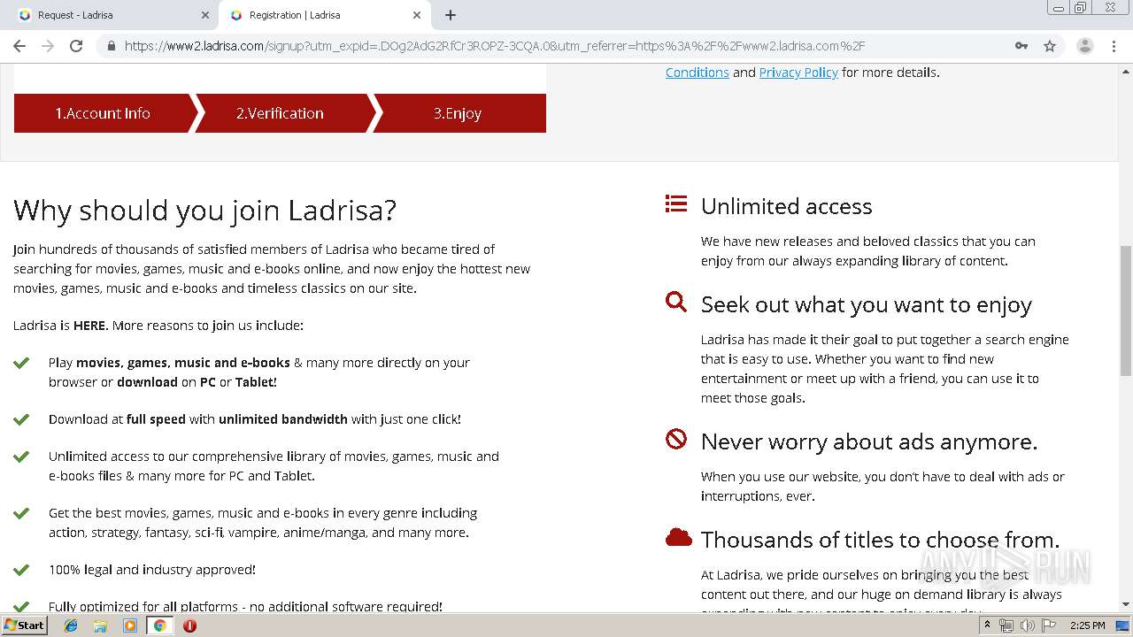Click Seek out what you want heading

[x=867, y=305]
